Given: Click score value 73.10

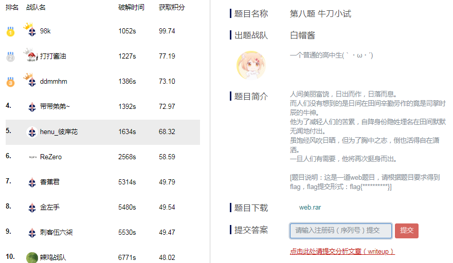Looking at the screenshot, I should pos(167,81).
